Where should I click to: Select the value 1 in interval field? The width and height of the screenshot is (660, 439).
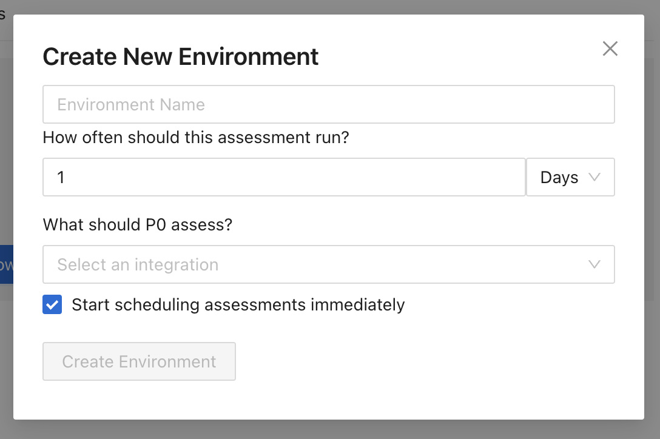[x=61, y=177]
